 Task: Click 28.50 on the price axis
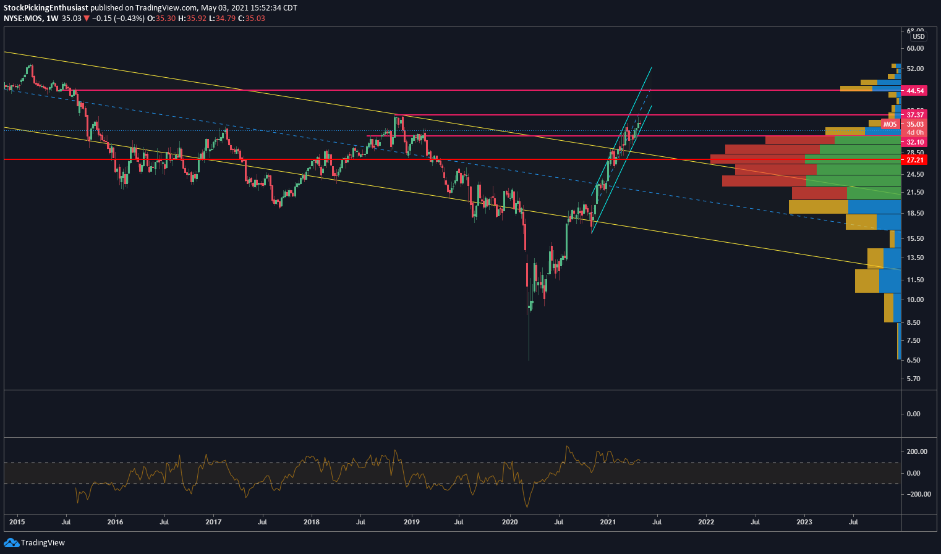(915, 153)
